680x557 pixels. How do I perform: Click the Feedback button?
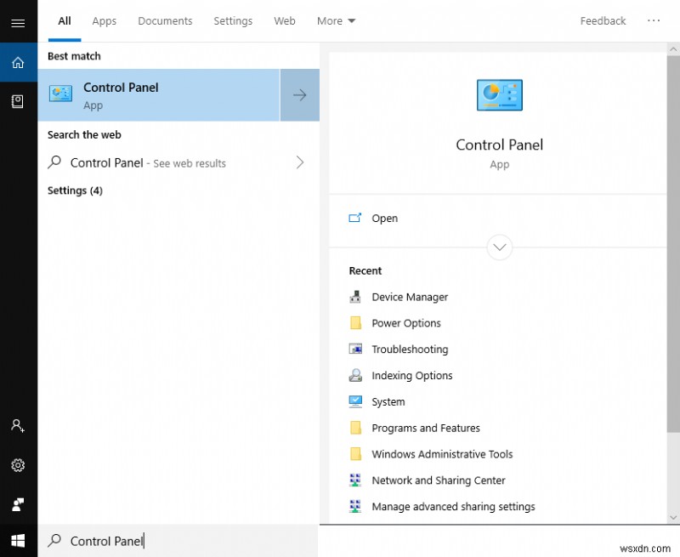603,20
